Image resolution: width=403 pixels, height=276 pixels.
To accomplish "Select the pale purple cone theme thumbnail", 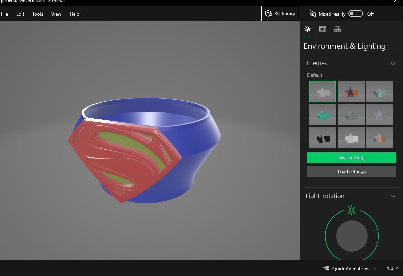I will pos(379,115).
